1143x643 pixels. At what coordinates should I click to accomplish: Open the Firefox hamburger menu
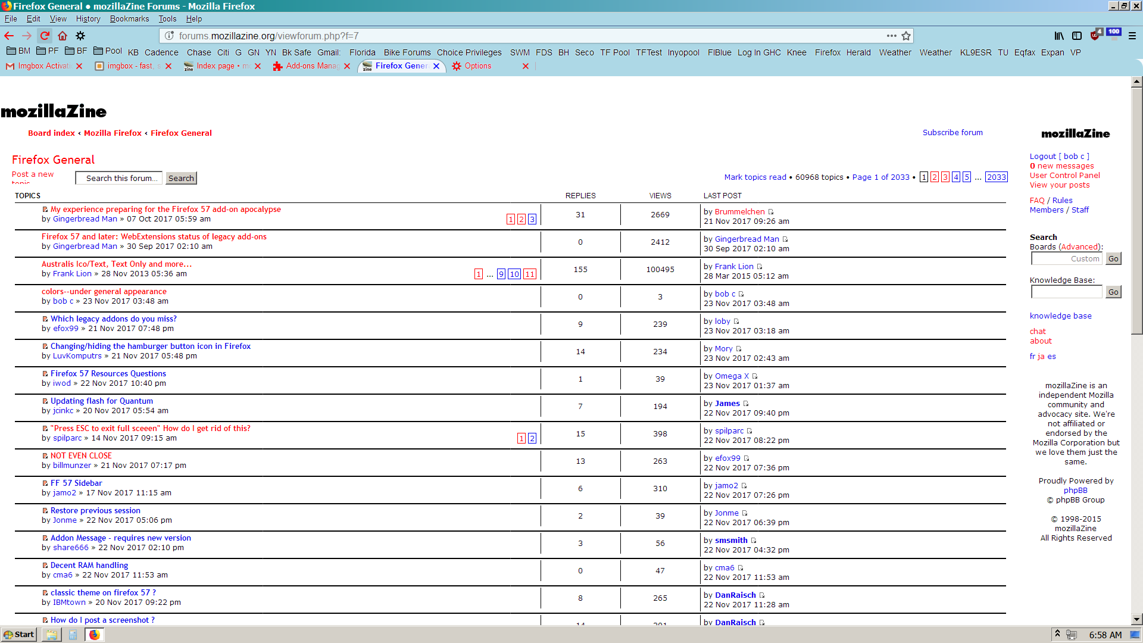[x=1132, y=36]
